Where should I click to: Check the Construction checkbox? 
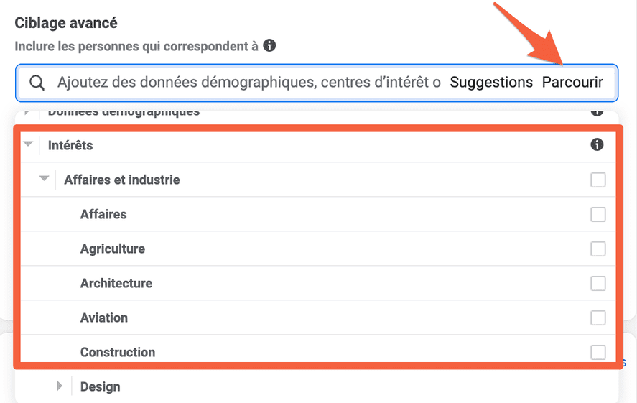598,352
